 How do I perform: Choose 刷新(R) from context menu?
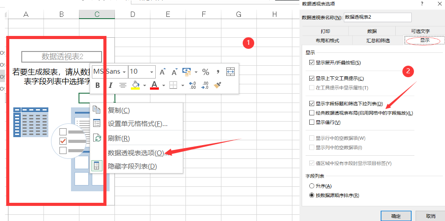[x=136, y=138]
